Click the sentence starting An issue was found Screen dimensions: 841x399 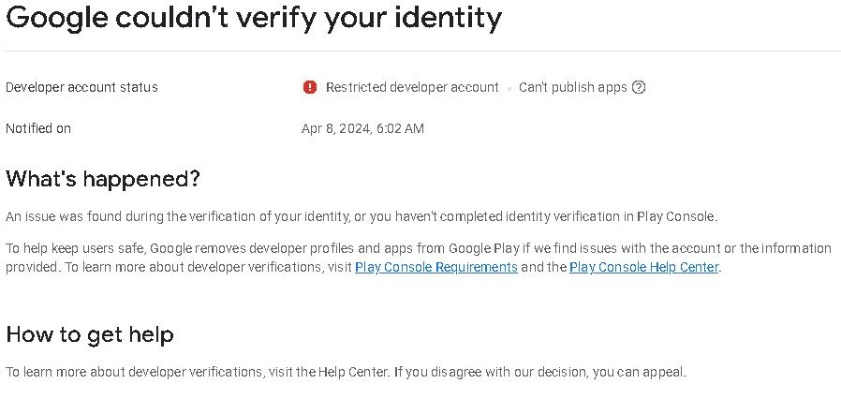click(x=361, y=216)
